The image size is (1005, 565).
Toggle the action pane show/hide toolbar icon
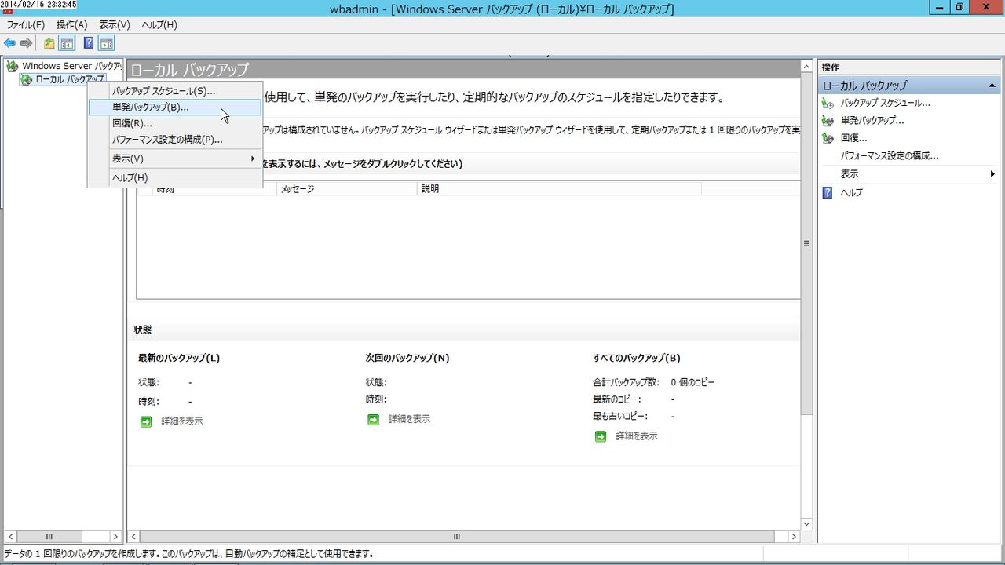107,43
